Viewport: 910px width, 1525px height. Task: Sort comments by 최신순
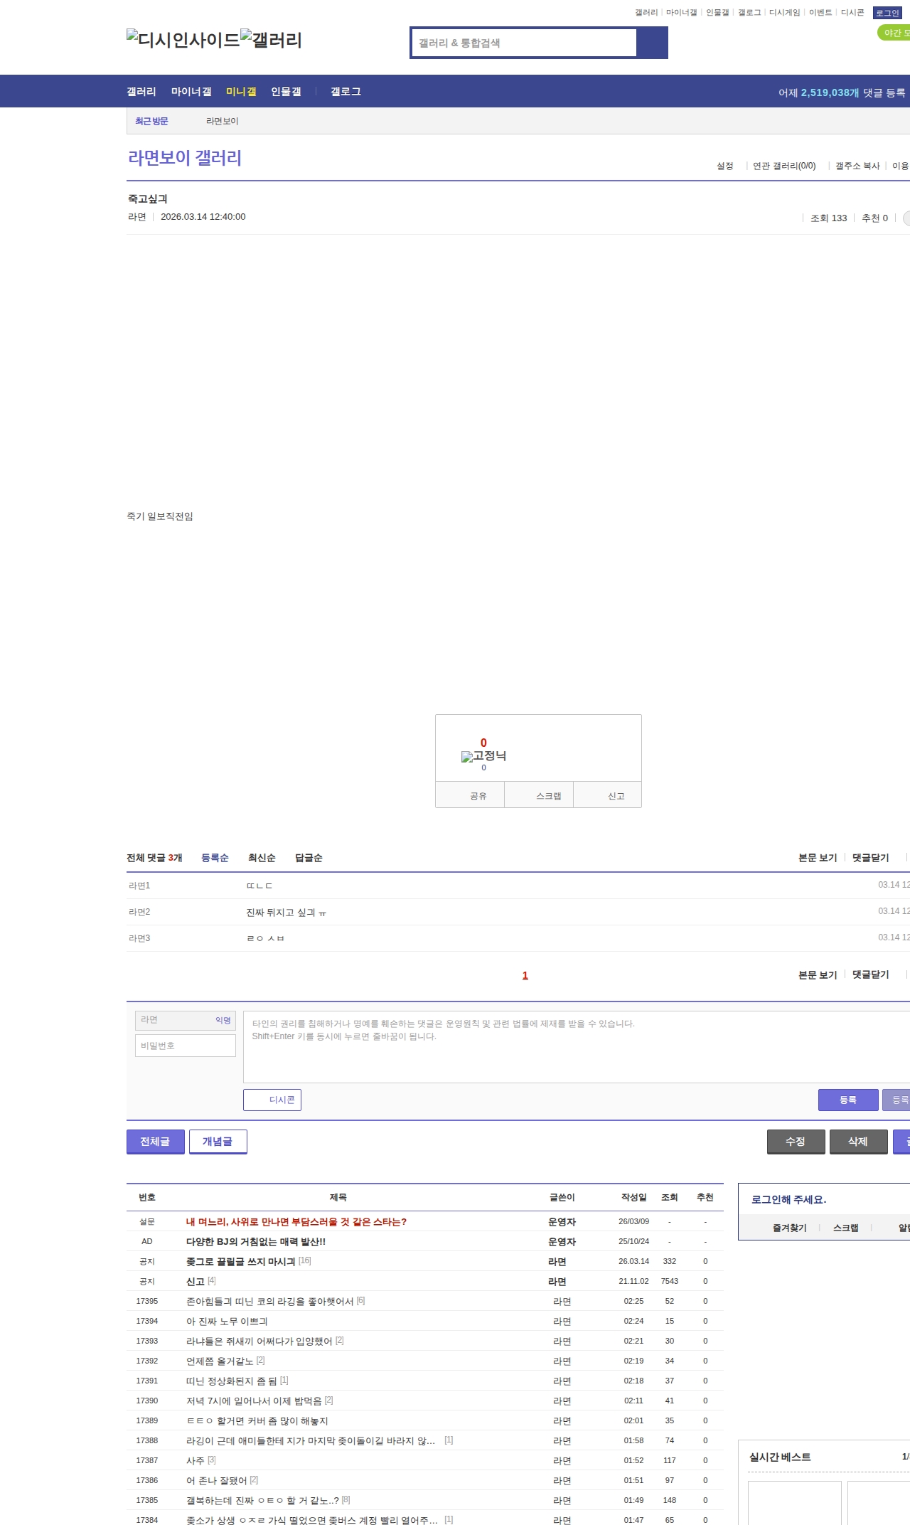[x=262, y=858]
